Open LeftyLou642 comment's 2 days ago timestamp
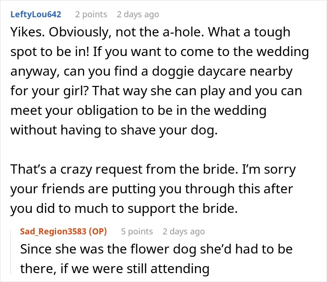Screen dimensions: 327x282 pyautogui.click(x=138, y=14)
